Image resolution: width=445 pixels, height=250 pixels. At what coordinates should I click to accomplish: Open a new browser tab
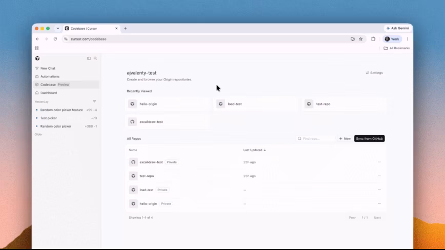click(126, 28)
